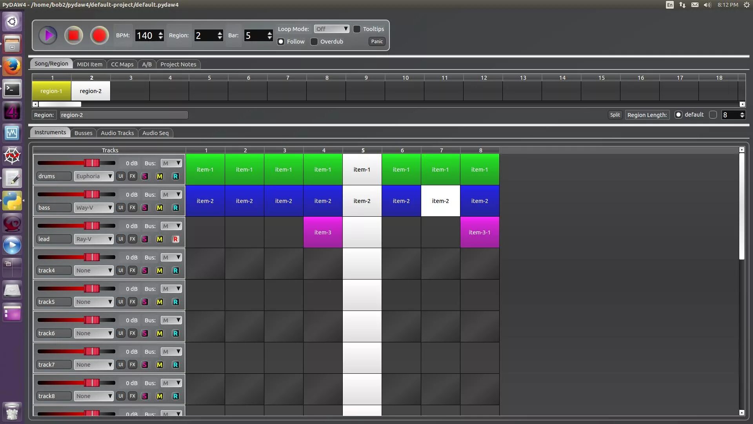This screenshot has width=753, height=424.
Task: Mute the bass track
Action: click(x=159, y=208)
